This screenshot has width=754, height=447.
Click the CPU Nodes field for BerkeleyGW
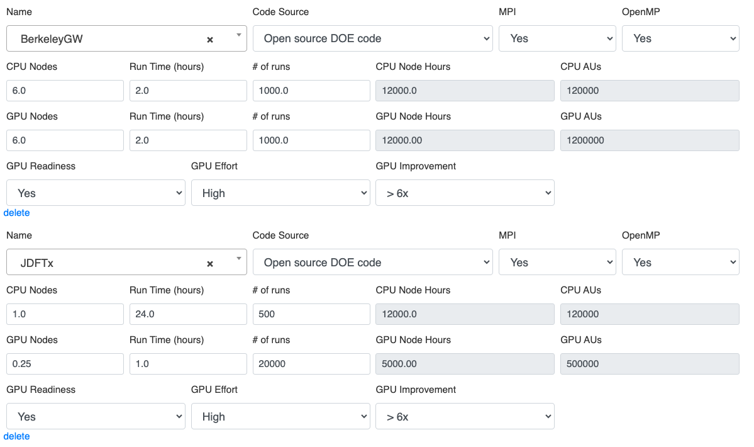(x=65, y=91)
